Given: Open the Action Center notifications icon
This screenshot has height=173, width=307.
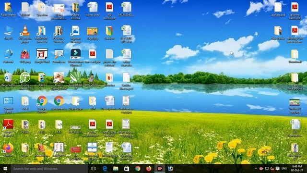Looking at the screenshot, I should pos(277,169).
